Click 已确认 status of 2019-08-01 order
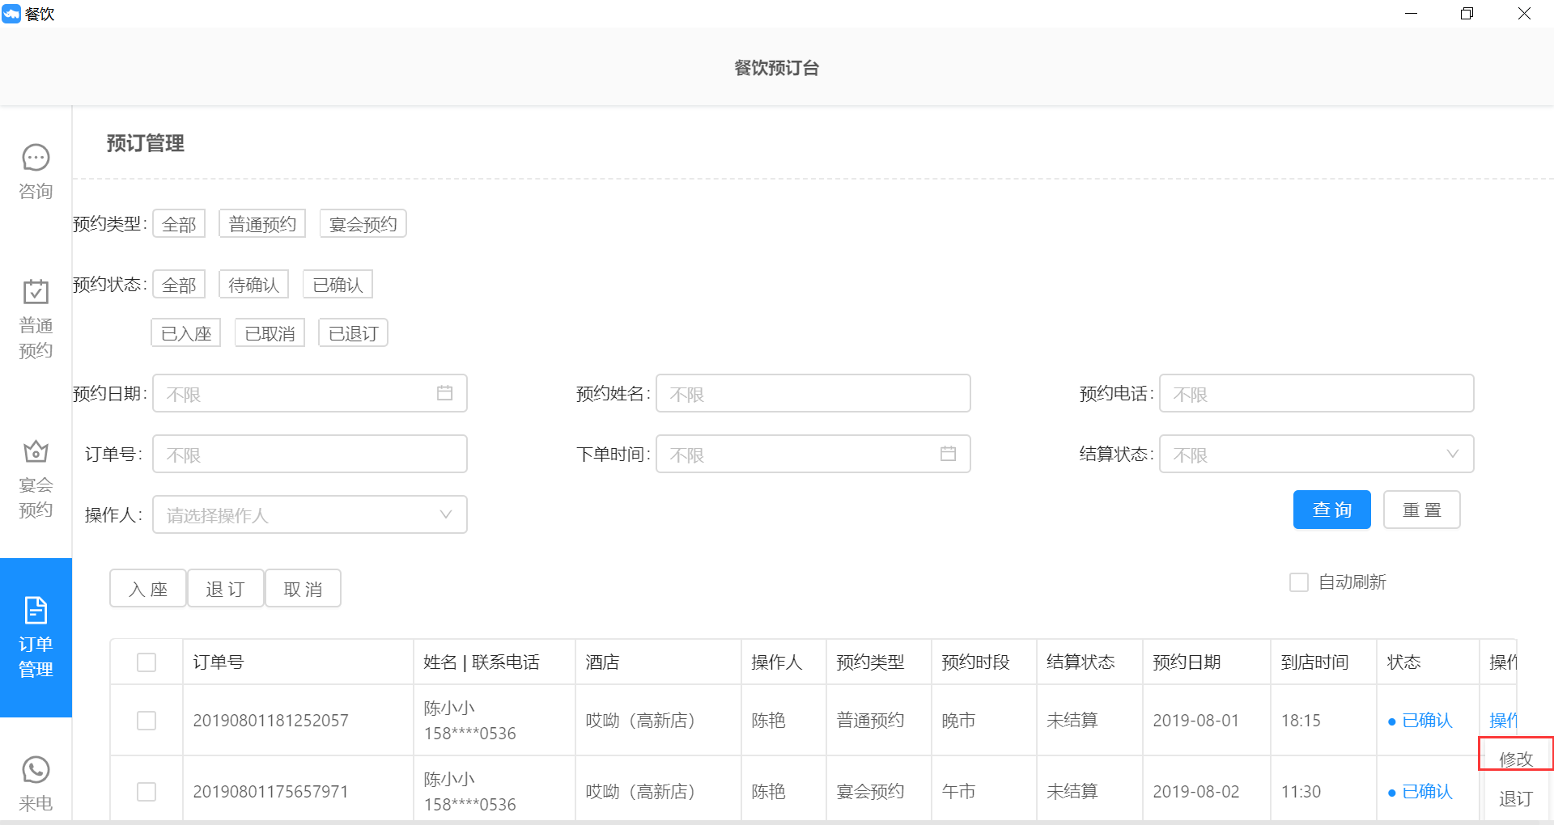This screenshot has height=825, width=1554. pos(1420,720)
